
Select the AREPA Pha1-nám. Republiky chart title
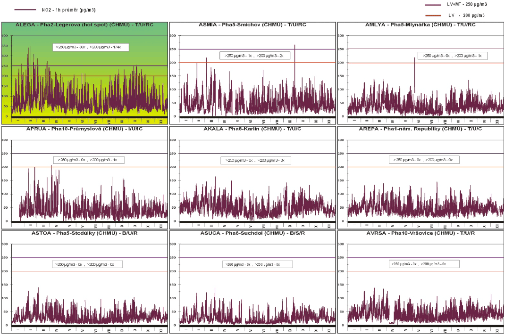point(421,129)
